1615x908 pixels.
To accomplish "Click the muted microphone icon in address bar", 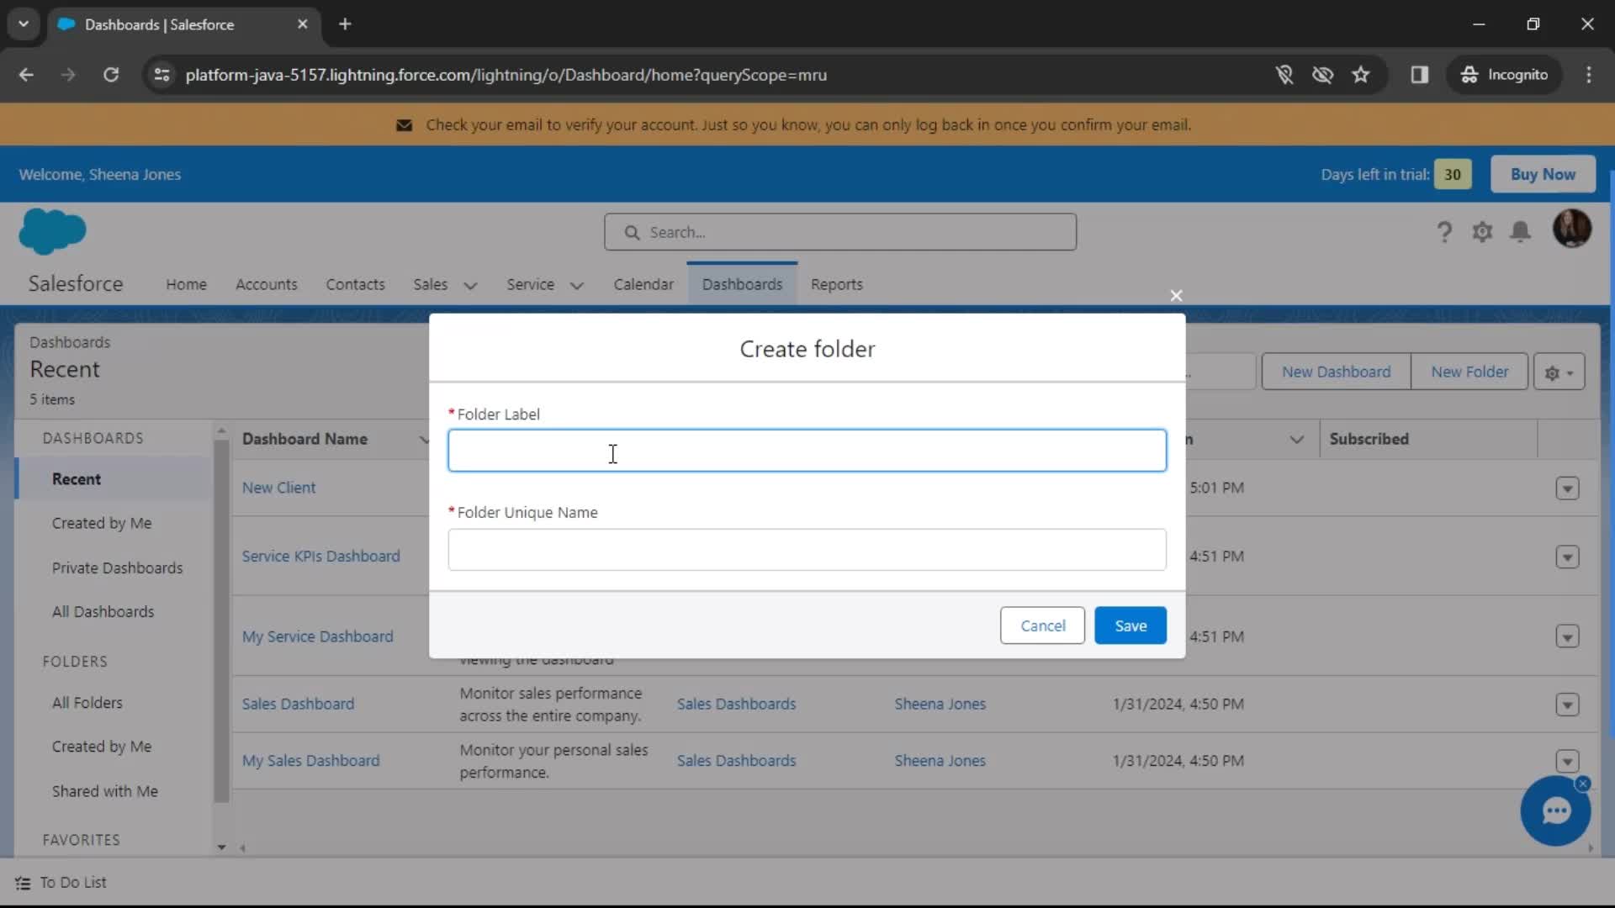I will [1284, 75].
